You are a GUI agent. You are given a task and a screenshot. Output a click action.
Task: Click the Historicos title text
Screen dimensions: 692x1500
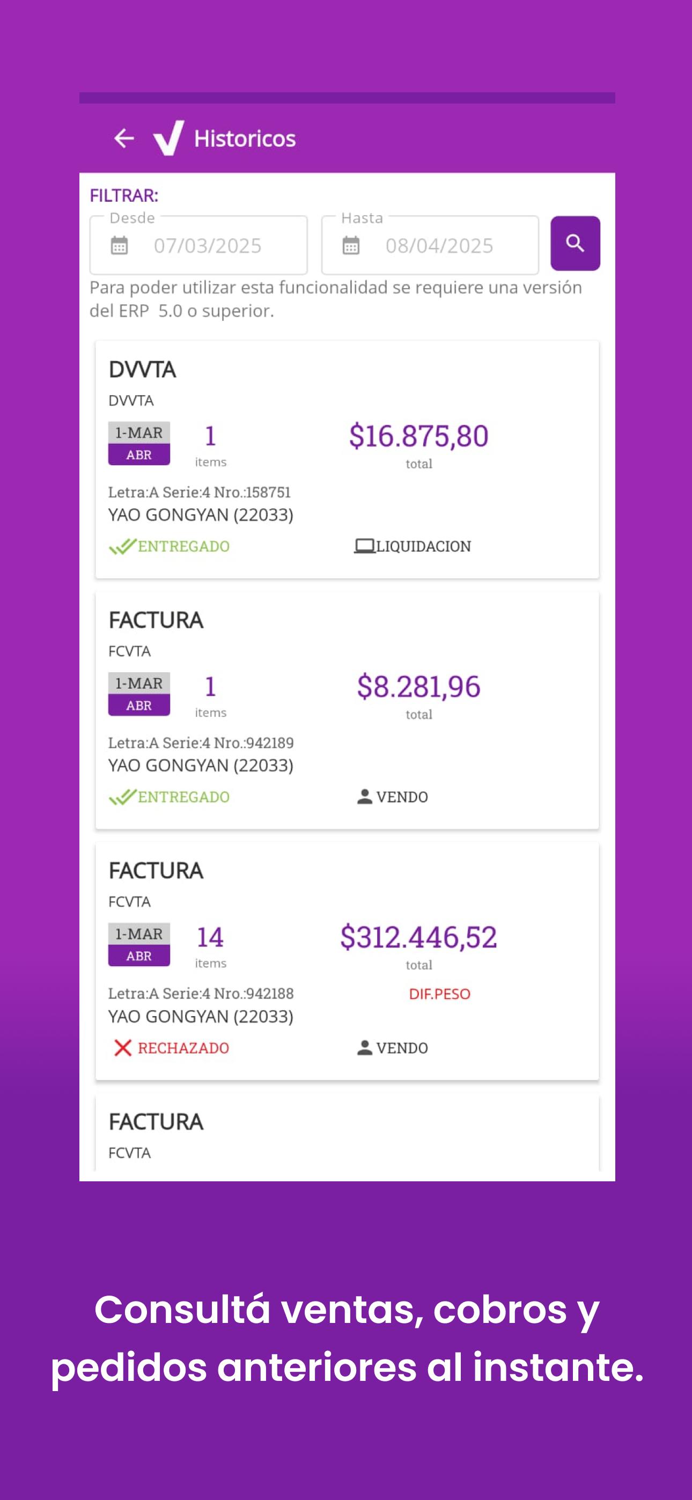(x=245, y=138)
